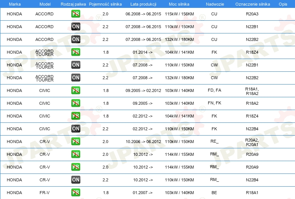Click production years 09.2005 -> 02.2012
This screenshot has width=295, height=199.
click(143, 90)
